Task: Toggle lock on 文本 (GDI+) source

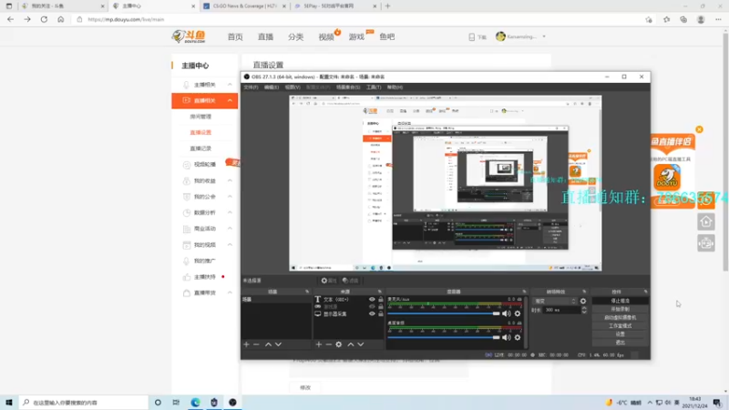Action: [x=381, y=300]
